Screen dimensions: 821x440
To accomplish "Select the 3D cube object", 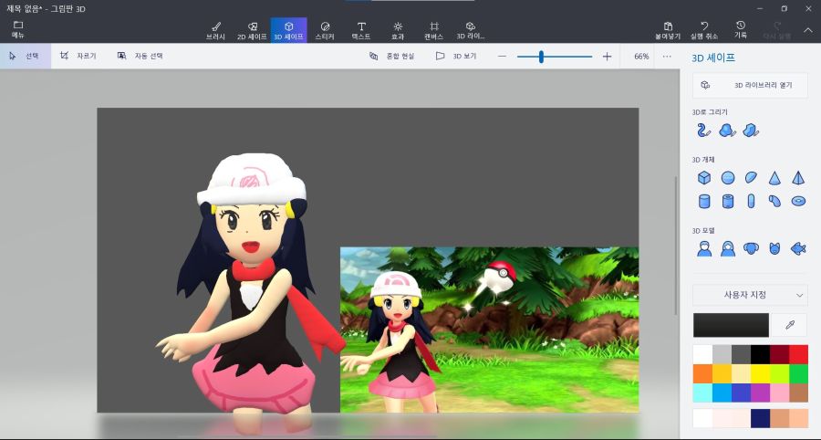I will click(x=704, y=177).
